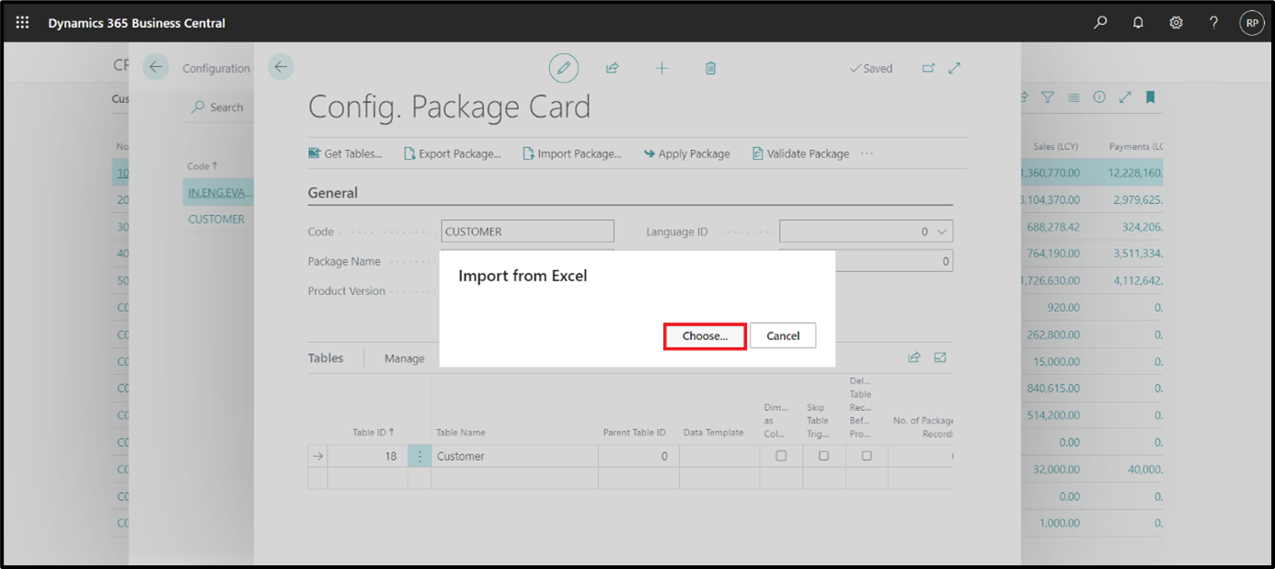Open the help question mark
Screen dimensions: 1275x569
(x=1214, y=23)
